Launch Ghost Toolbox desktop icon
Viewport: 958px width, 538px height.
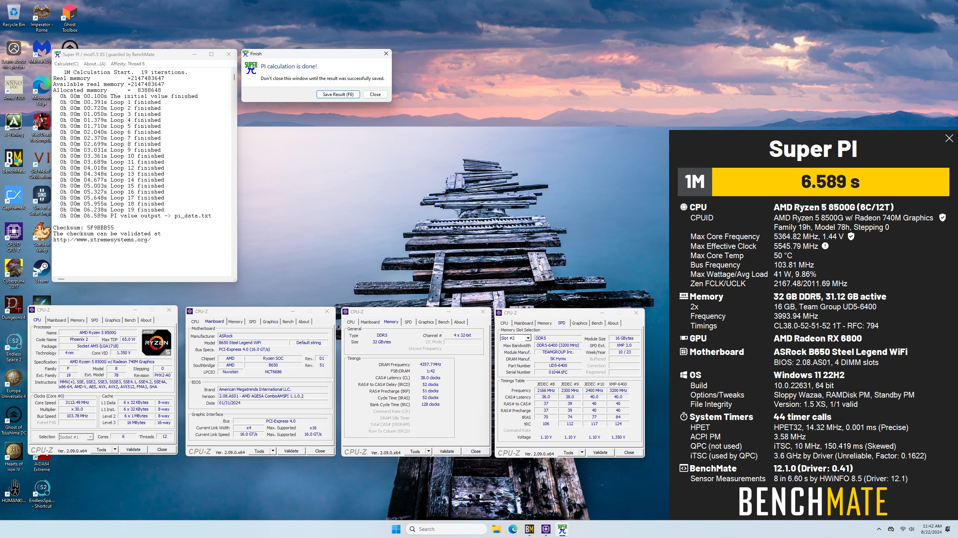pos(70,18)
